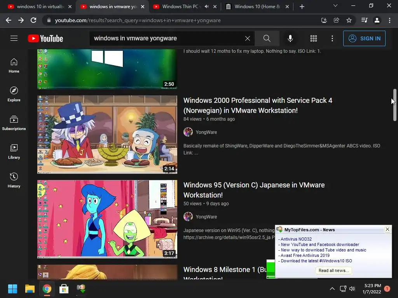398x298 pixels.
Task: Switch to the 'Windows Thin PC' tab
Action: click(x=180, y=7)
